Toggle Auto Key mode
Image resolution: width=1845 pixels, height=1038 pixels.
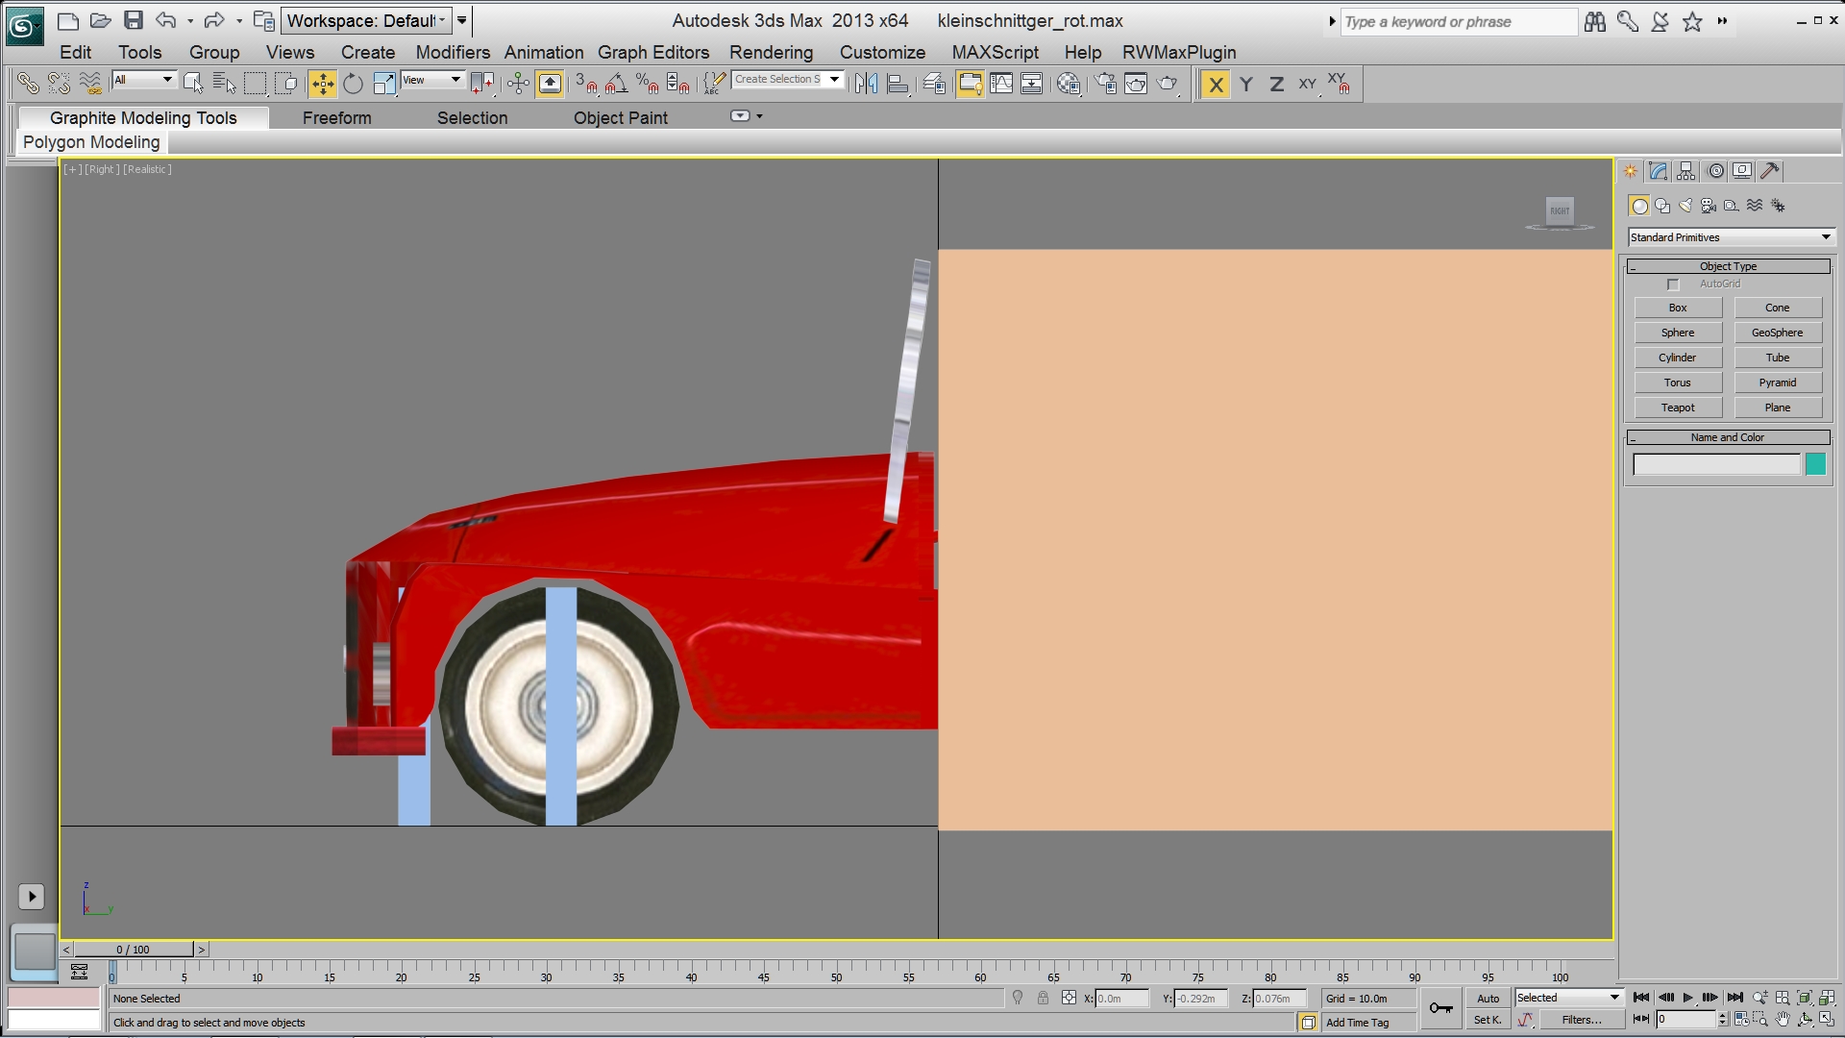1488,999
